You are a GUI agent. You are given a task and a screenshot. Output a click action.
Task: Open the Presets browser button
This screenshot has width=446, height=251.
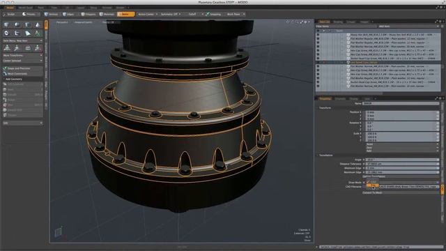coord(29,14)
